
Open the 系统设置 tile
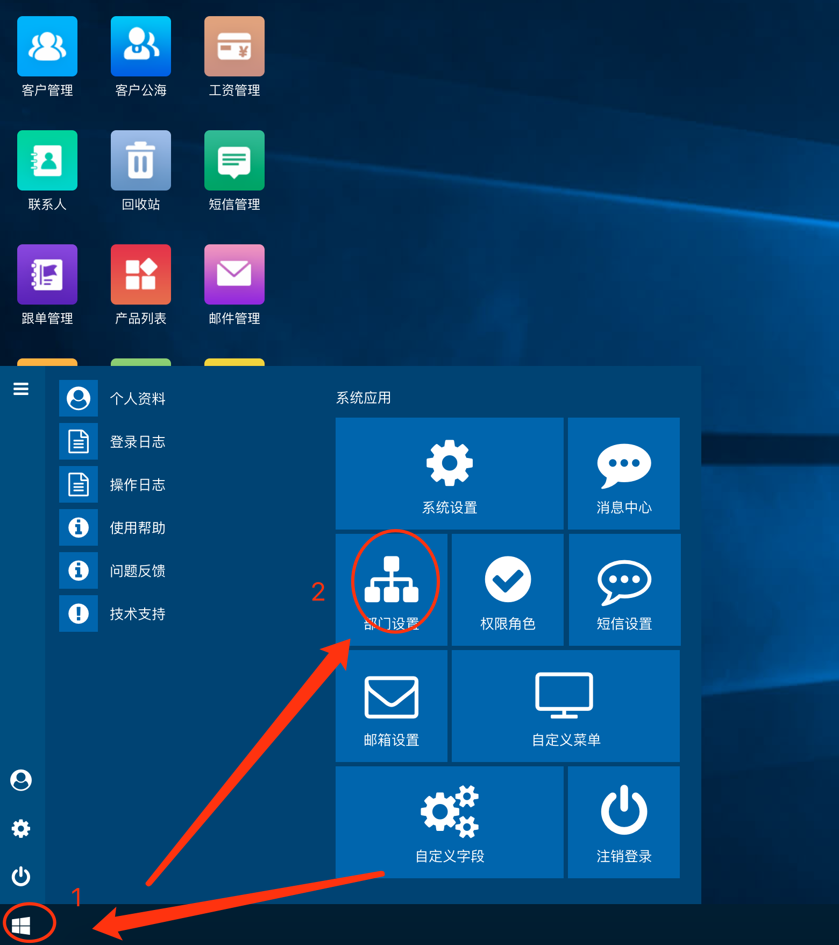coord(450,474)
